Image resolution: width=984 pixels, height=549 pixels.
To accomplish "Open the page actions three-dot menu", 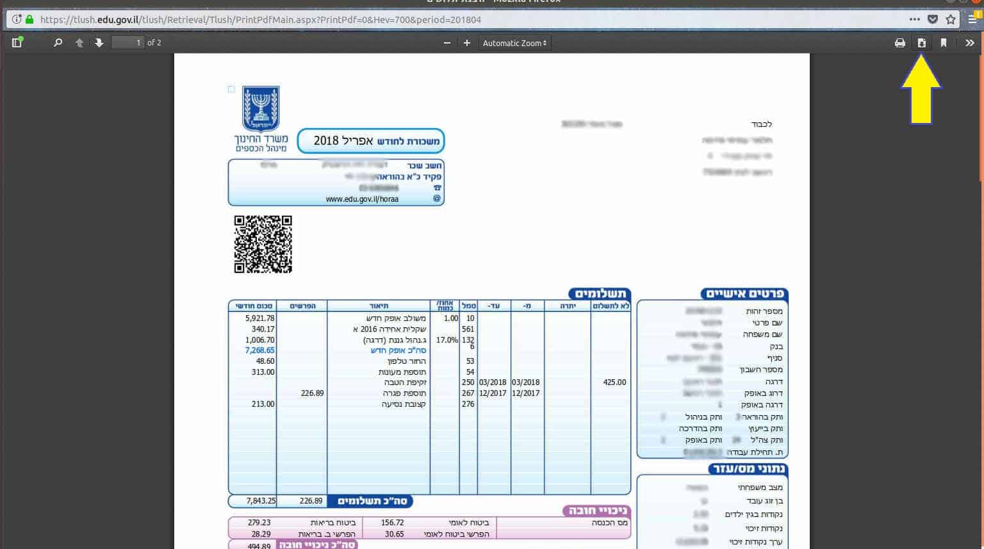I will tap(914, 19).
